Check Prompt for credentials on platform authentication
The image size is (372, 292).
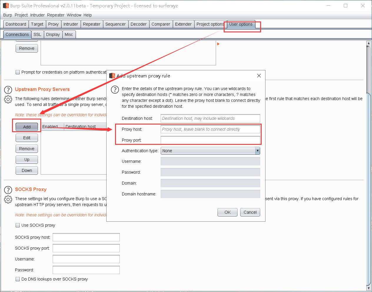pyautogui.click(x=18, y=72)
